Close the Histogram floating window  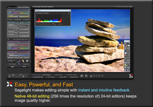[x=70, y=11]
